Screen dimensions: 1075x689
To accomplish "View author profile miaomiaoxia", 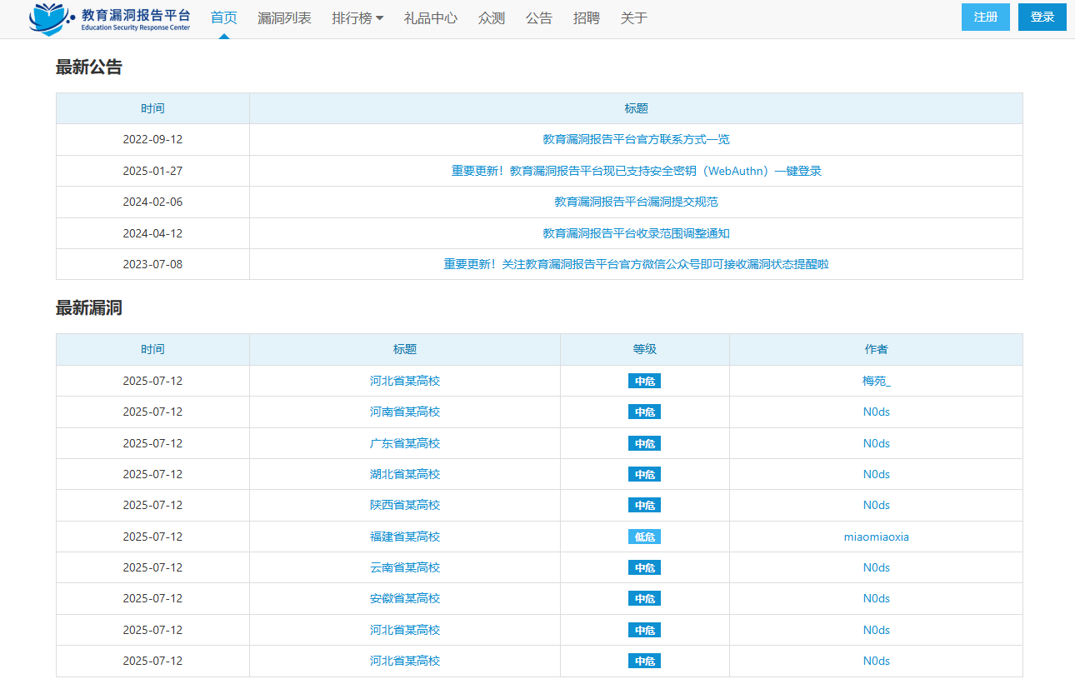I will pyautogui.click(x=876, y=537).
